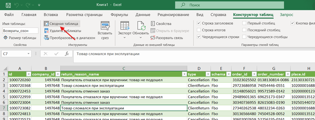Click order_id cell 31148056021
The height and width of the screenshot is (120, 315).
[x=244, y=91]
